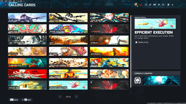The width and height of the screenshot is (186, 104).
Task: Select the Classified card next to Repeat Exploder
Action: point(109,29)
